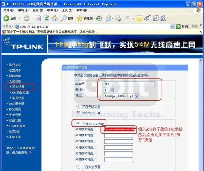Open the 帮助(H) menu
Screen dimensions: 204x171
click(82, 10)
